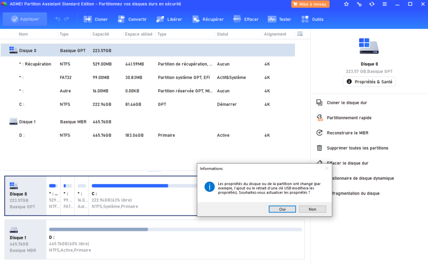The height and width of the screenshot is (265, 428).
Task: Click the Mise à niveau upgrade button
Action: pos(310,4)
